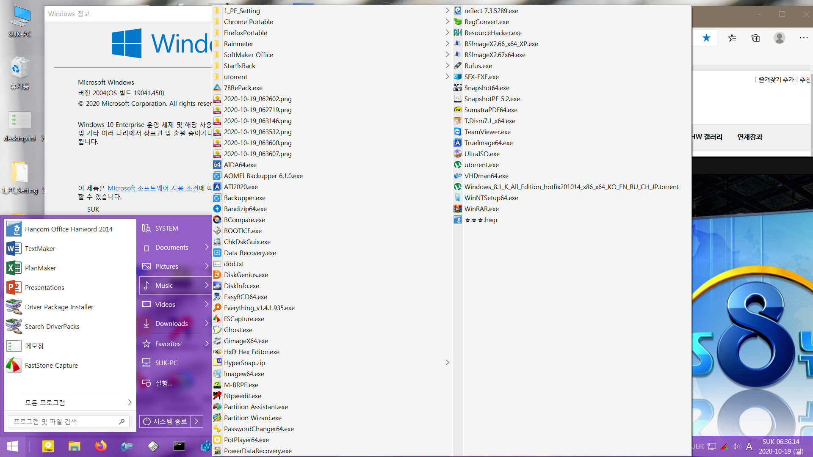Select Downloads folder in menu
The width and height of the screenshot is (813, 457).
pos(171,323)
